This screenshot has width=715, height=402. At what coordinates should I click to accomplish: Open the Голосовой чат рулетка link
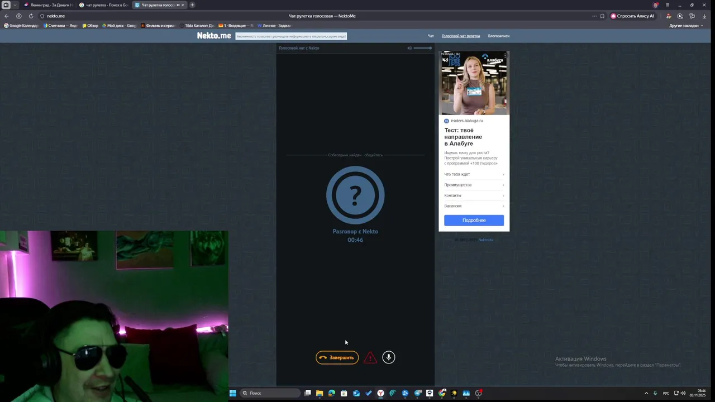click(461, 36)
